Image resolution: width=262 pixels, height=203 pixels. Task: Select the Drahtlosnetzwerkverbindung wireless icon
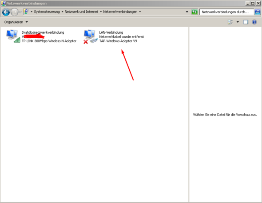(13, 36)
